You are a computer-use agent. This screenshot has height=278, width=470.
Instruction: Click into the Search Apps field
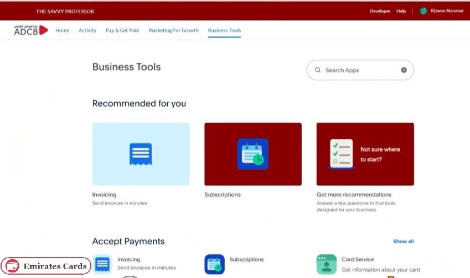360,70
